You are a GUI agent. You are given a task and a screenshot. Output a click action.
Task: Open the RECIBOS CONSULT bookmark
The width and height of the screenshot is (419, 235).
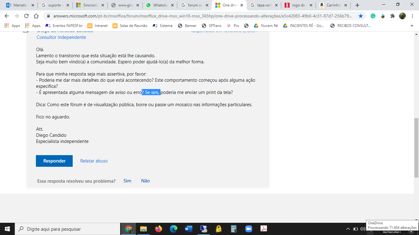[x=351, y=26]
